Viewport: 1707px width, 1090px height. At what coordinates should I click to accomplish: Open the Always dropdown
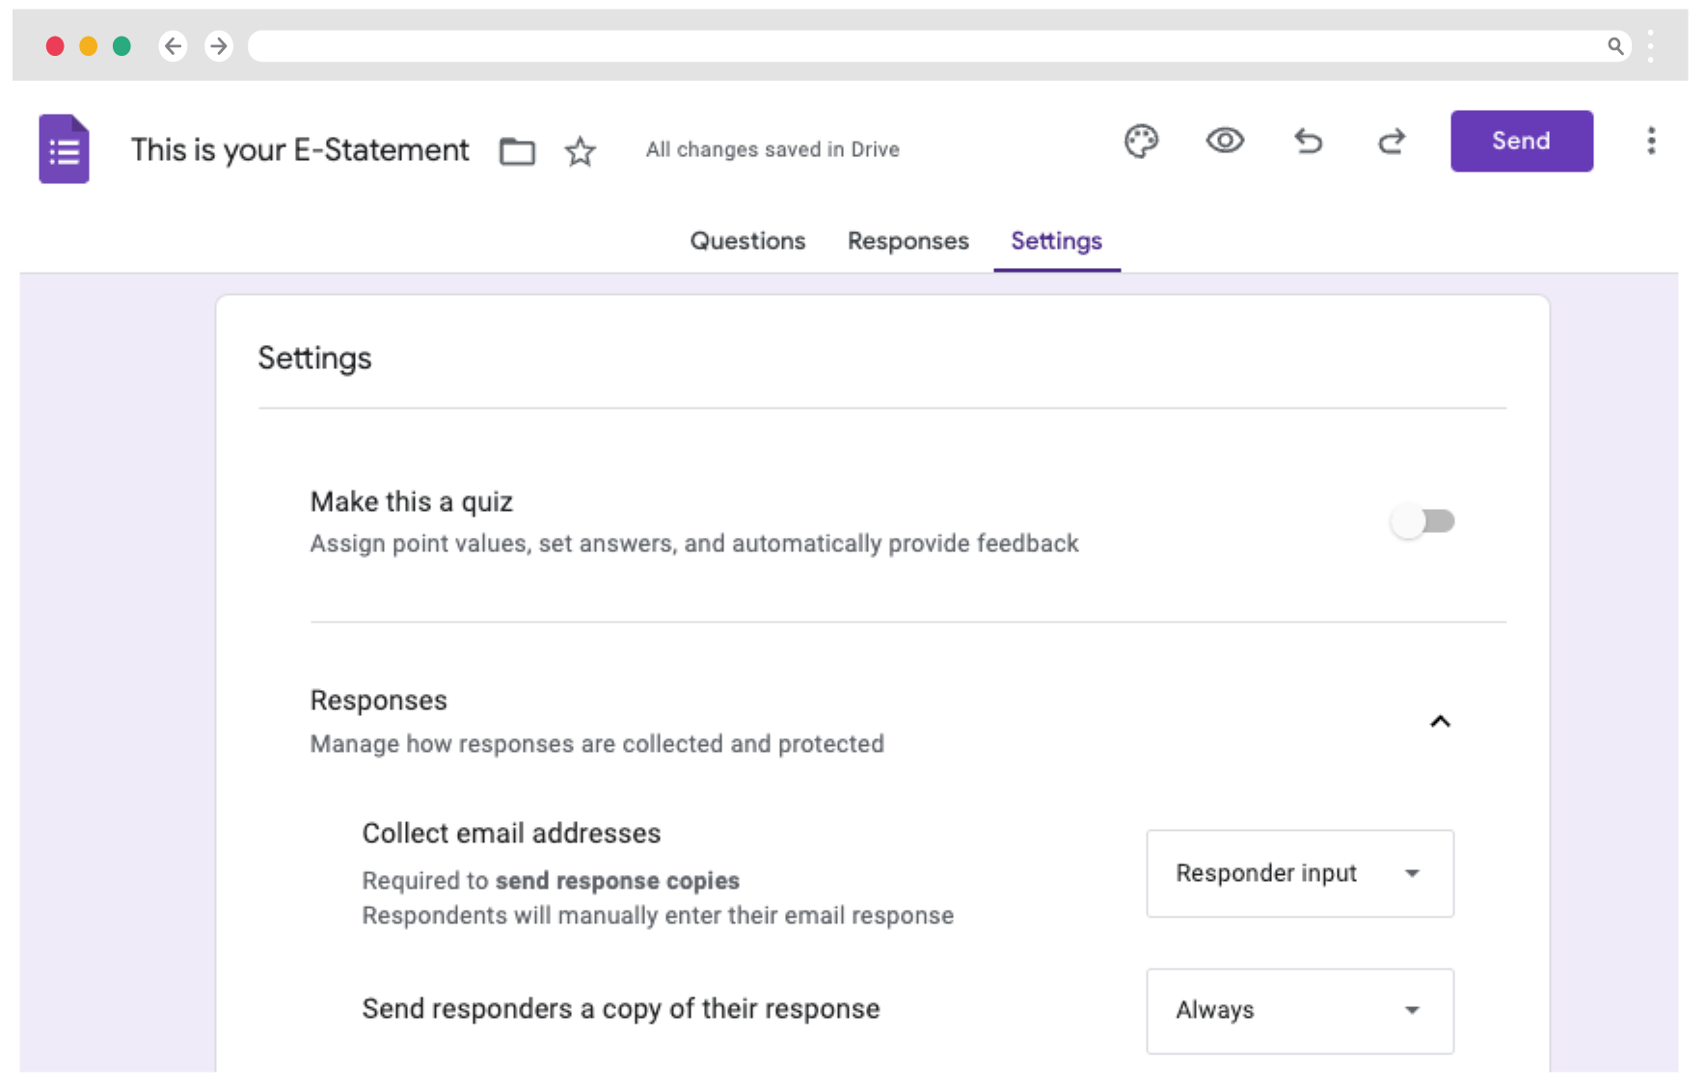[1299, 1010]
